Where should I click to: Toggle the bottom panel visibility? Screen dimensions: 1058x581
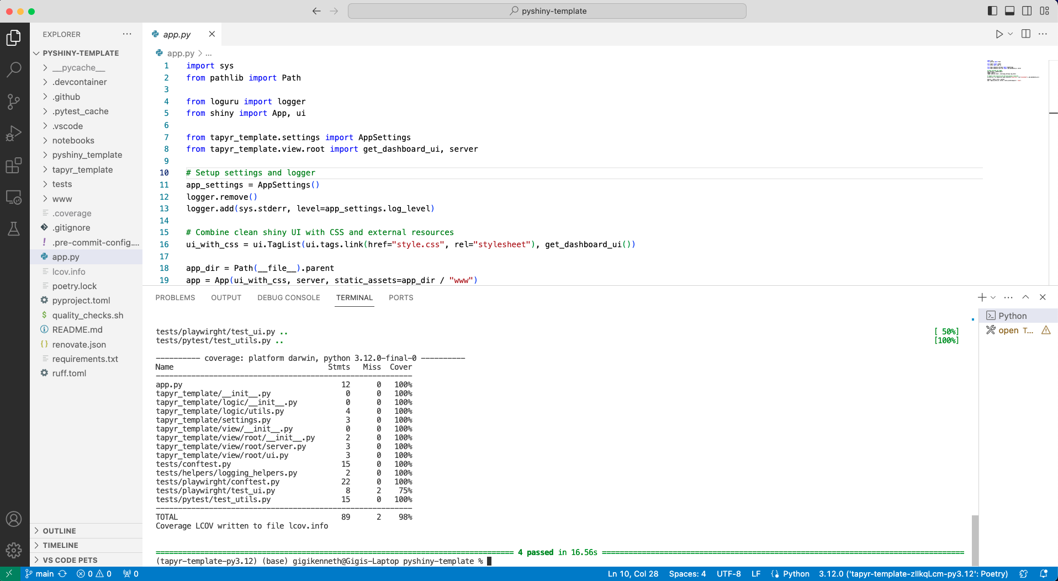click(x=1009, y=11)
